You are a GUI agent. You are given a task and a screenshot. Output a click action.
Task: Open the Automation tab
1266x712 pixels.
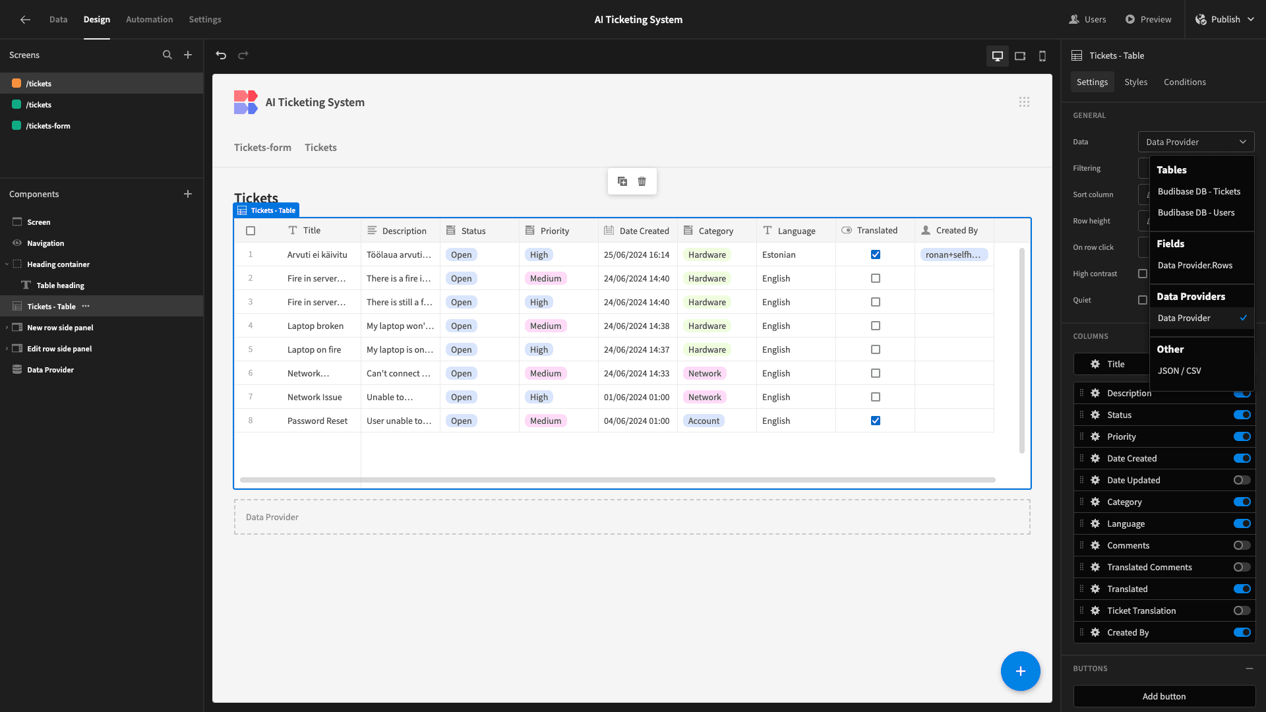(149, 19)
